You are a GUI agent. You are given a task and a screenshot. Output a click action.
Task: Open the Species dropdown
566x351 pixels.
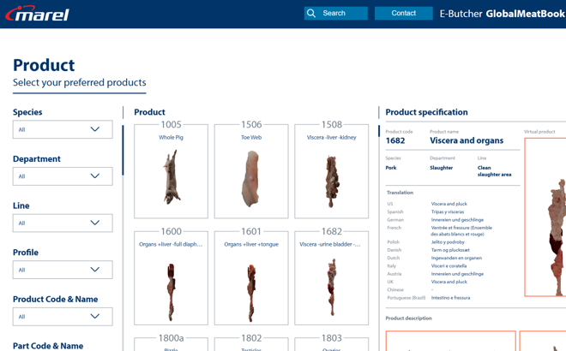[63, 129]
